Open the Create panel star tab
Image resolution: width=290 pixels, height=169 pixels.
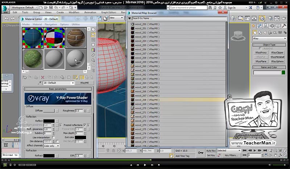click(x=253, y=26)
